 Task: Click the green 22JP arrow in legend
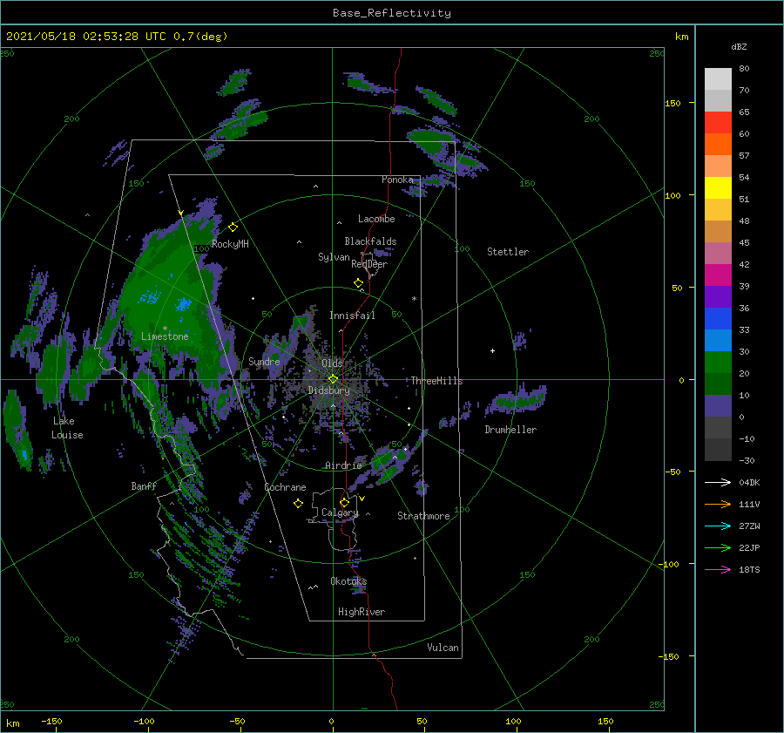pyautogui.click(x=718, y=548)
